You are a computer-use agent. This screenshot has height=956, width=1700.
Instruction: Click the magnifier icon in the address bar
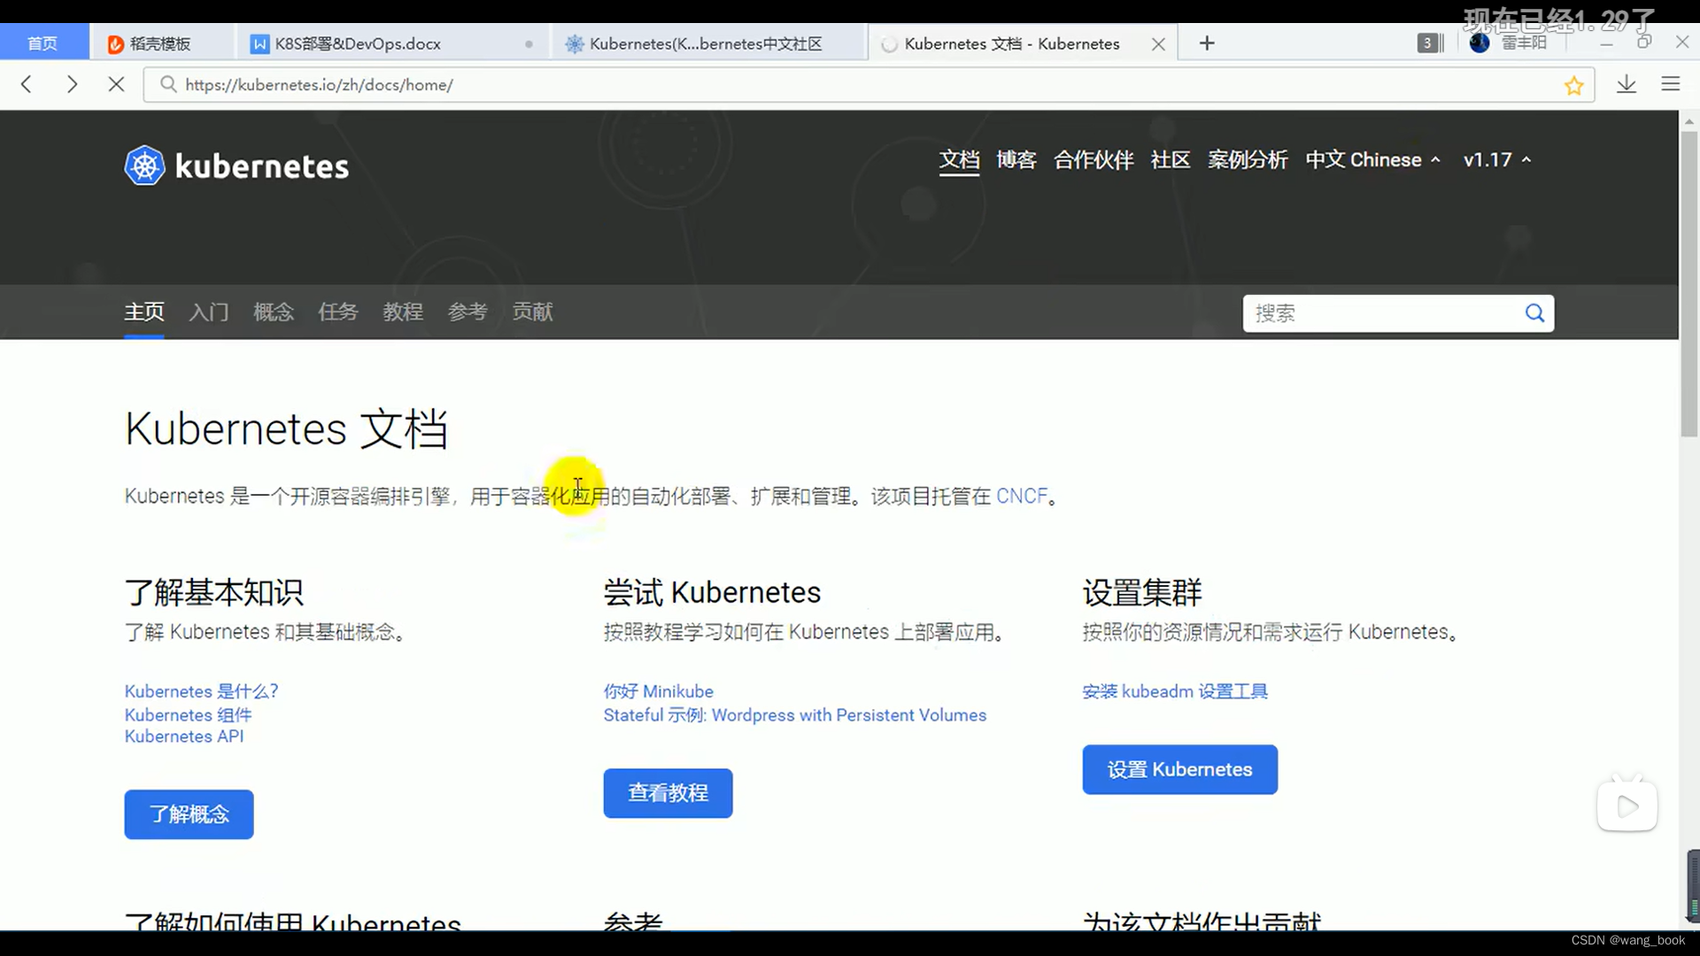(168, 84)
